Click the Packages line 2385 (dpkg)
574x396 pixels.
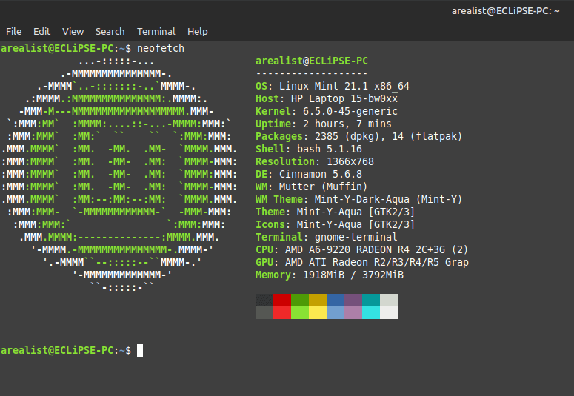tap(358, 136)
